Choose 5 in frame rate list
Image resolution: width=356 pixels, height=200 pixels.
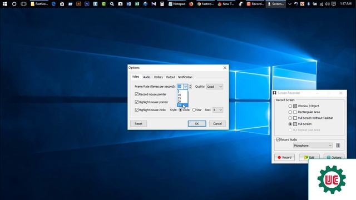tap(182, 92)
